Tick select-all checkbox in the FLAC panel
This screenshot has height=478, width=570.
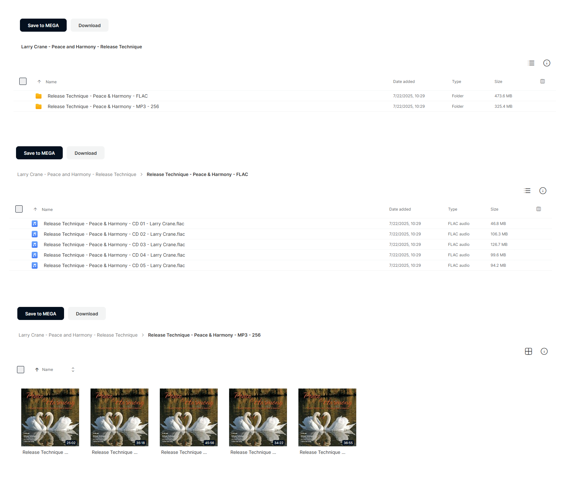(x=19, y=209)
